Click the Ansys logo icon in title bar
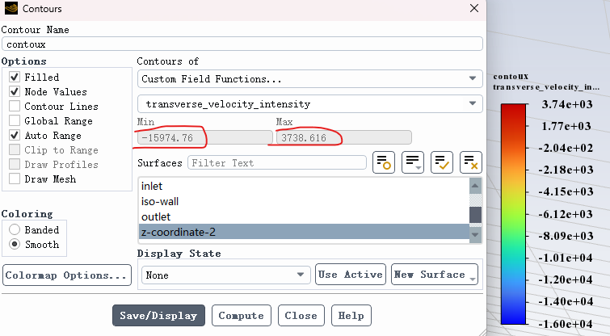Screen dimensions: 610x336 pyautogui.click(x=11, y=8)
